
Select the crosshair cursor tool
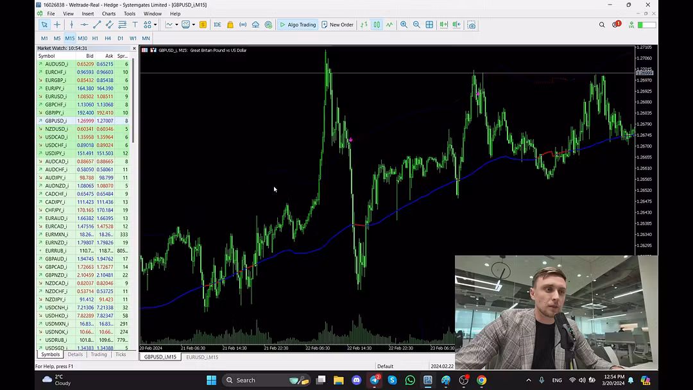(x=57, y=25)
